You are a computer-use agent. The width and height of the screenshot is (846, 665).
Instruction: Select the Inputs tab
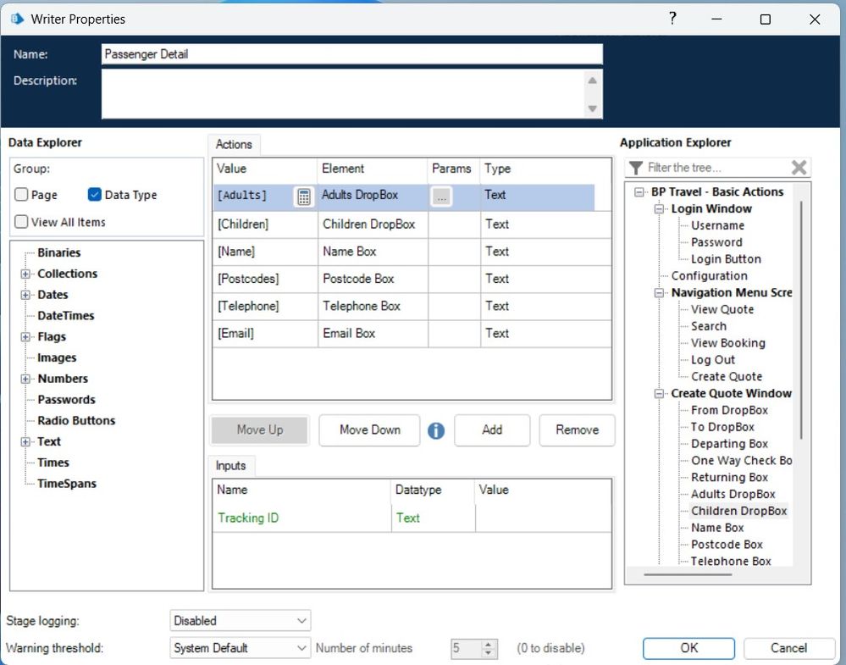pyautogui.click(x=230, y=466)
